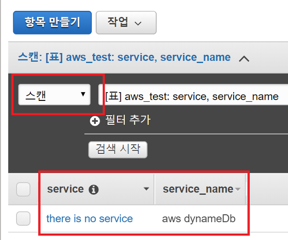Open the service column sort arrow
This screenshot has width=288, height=240.
coord(146,189)
